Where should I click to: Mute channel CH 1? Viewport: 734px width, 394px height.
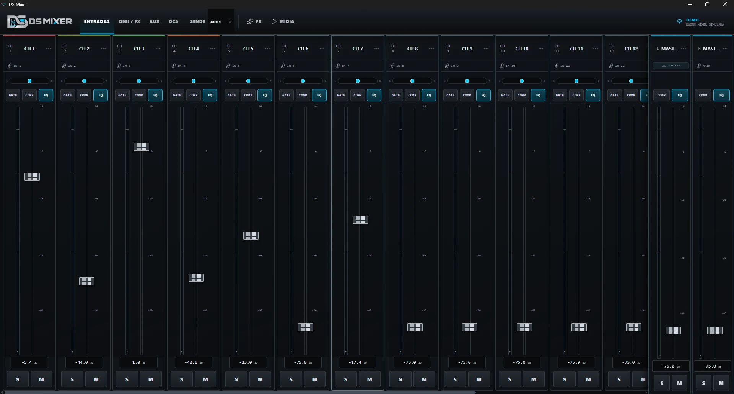click(41, 379)
